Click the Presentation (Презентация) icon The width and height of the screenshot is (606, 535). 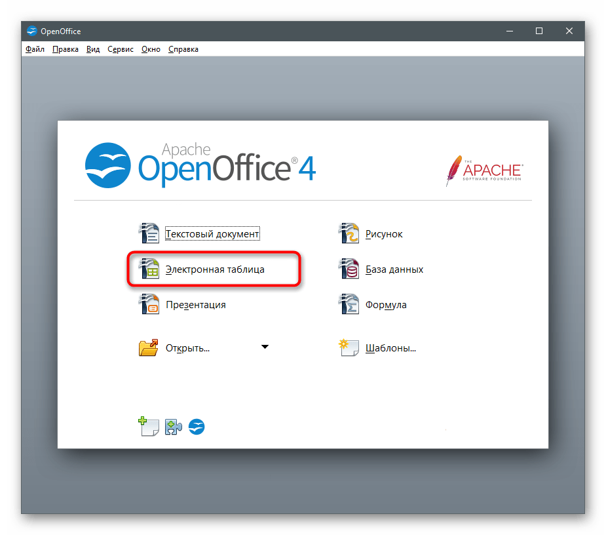point(149,304)
